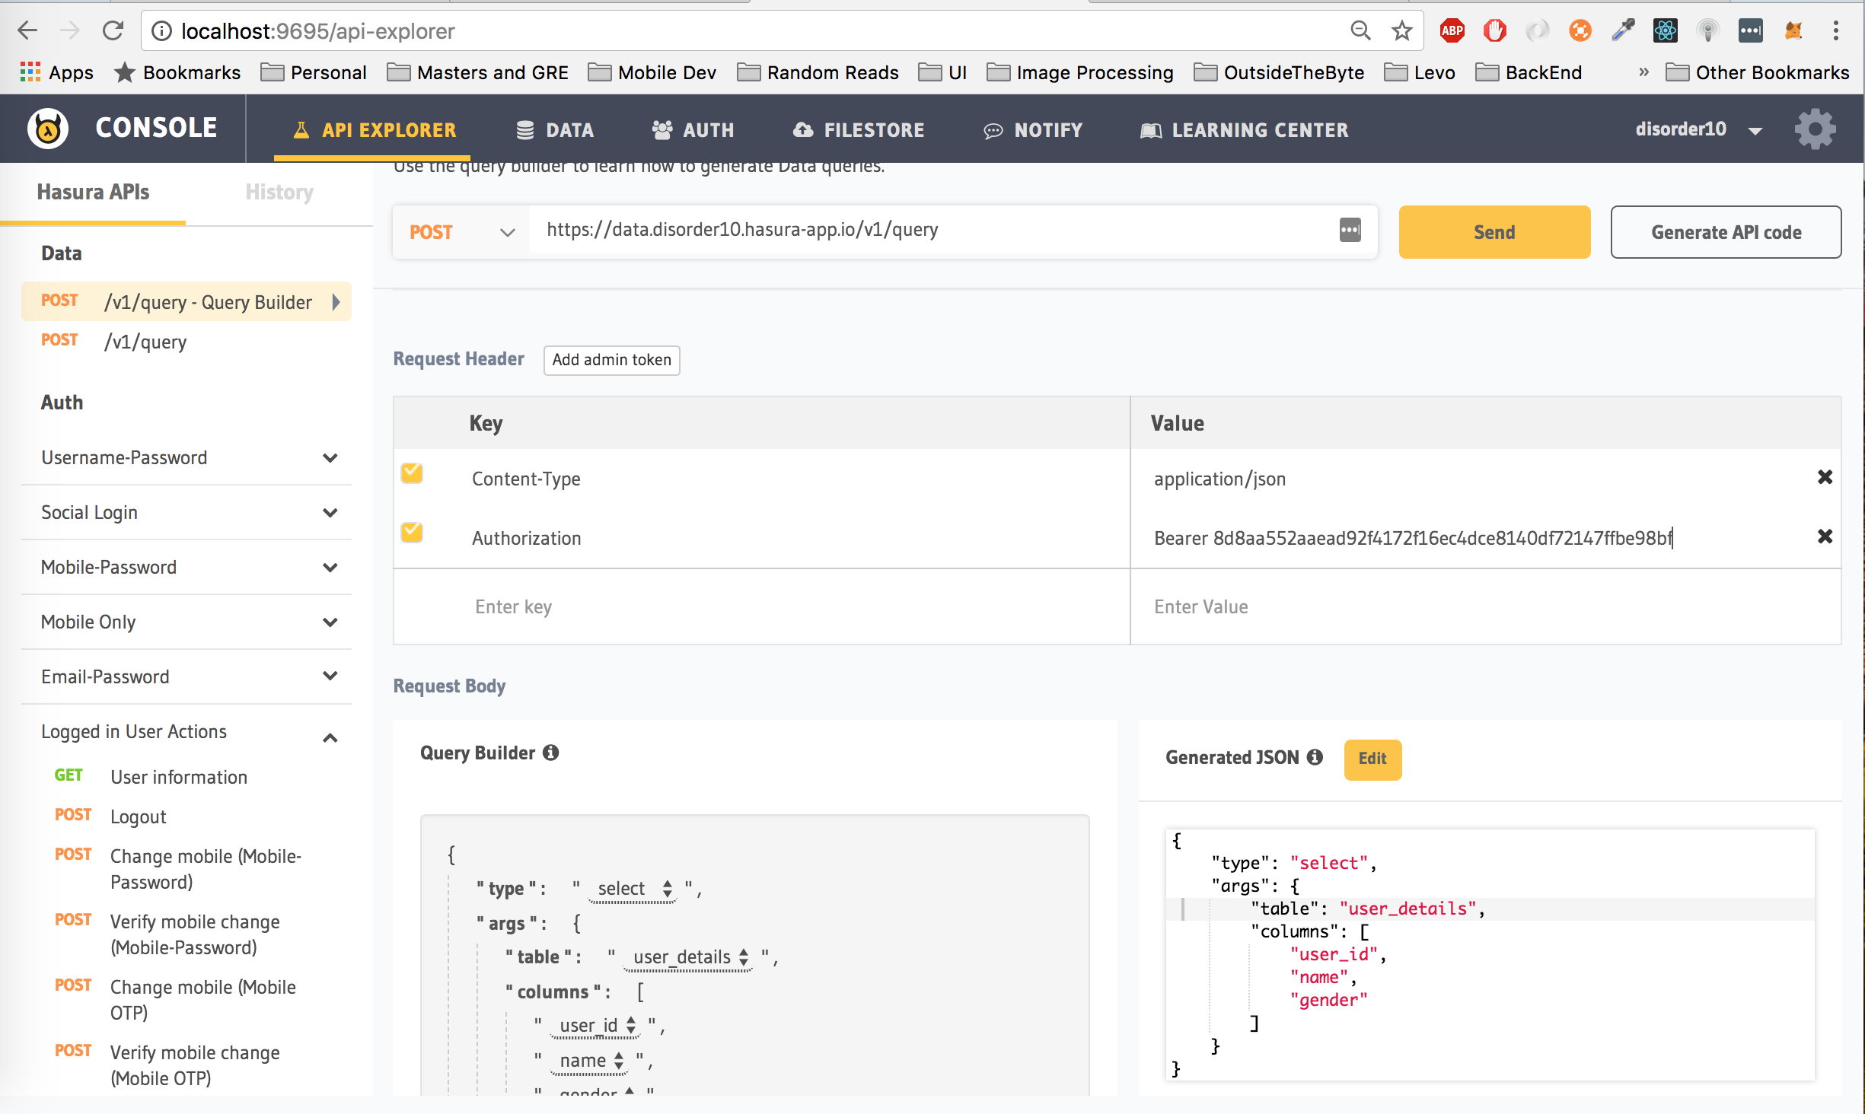Open GET User information action
1865x1114 pixels.
click(x=179, y=777)
